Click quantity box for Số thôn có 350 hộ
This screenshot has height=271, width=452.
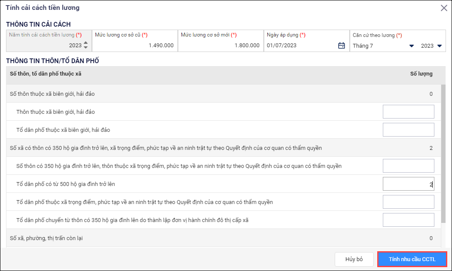point(409,166)
